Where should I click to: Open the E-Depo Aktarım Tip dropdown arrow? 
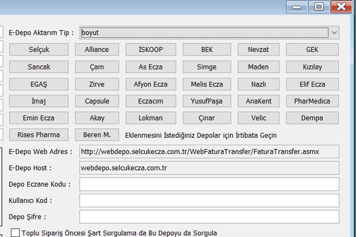pos(334,33)
